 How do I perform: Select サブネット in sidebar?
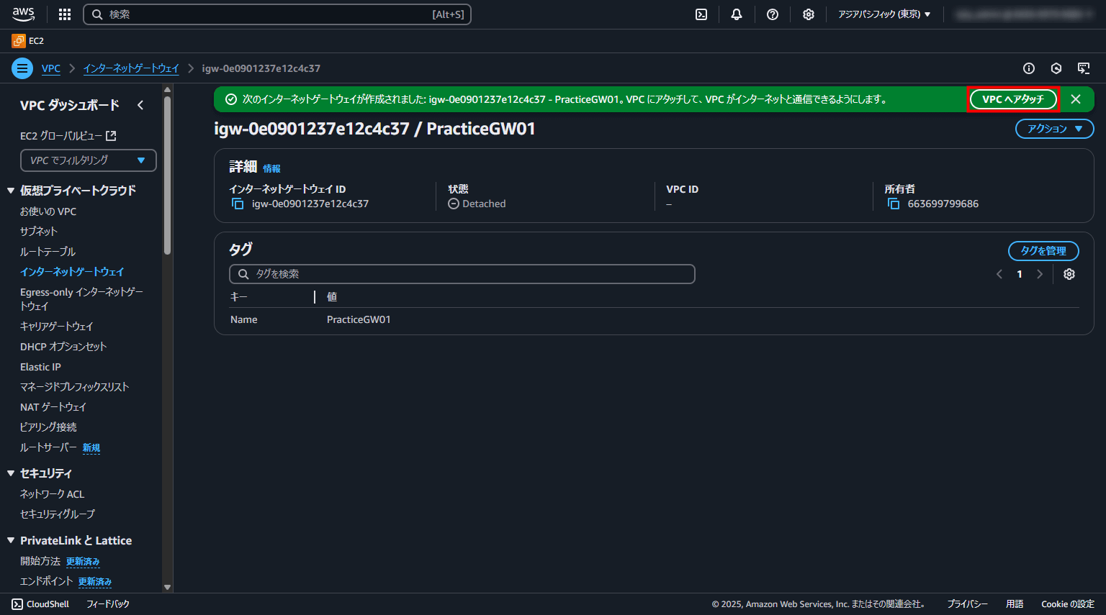click(39, 232)
